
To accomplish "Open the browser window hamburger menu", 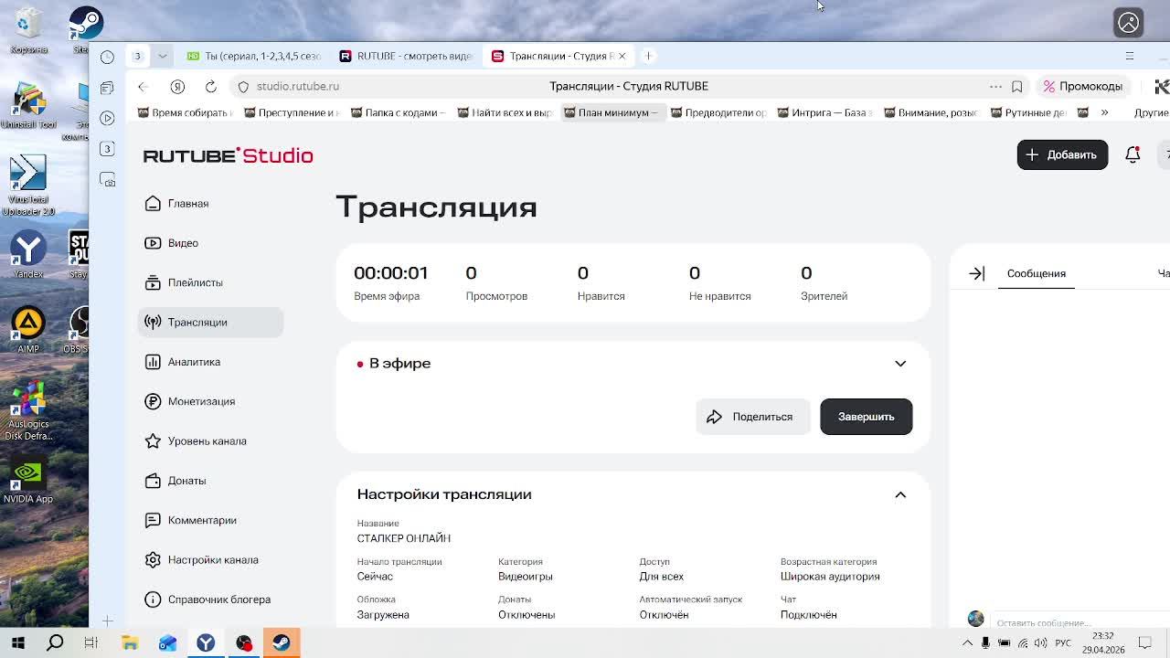I will coord(1129,56).
